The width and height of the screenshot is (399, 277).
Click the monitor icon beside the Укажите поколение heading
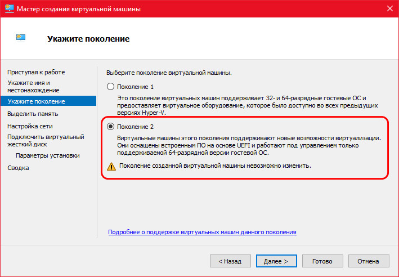tap(21, 38)
